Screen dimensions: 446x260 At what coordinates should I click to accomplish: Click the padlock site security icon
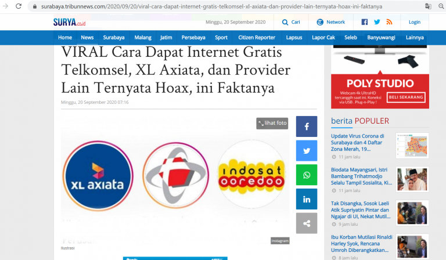(35, 6)
